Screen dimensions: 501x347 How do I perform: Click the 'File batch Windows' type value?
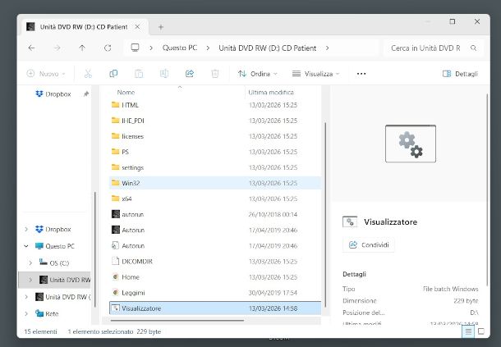451,289
